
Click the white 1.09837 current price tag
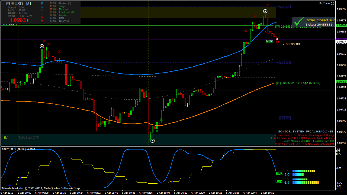point(341,42)
